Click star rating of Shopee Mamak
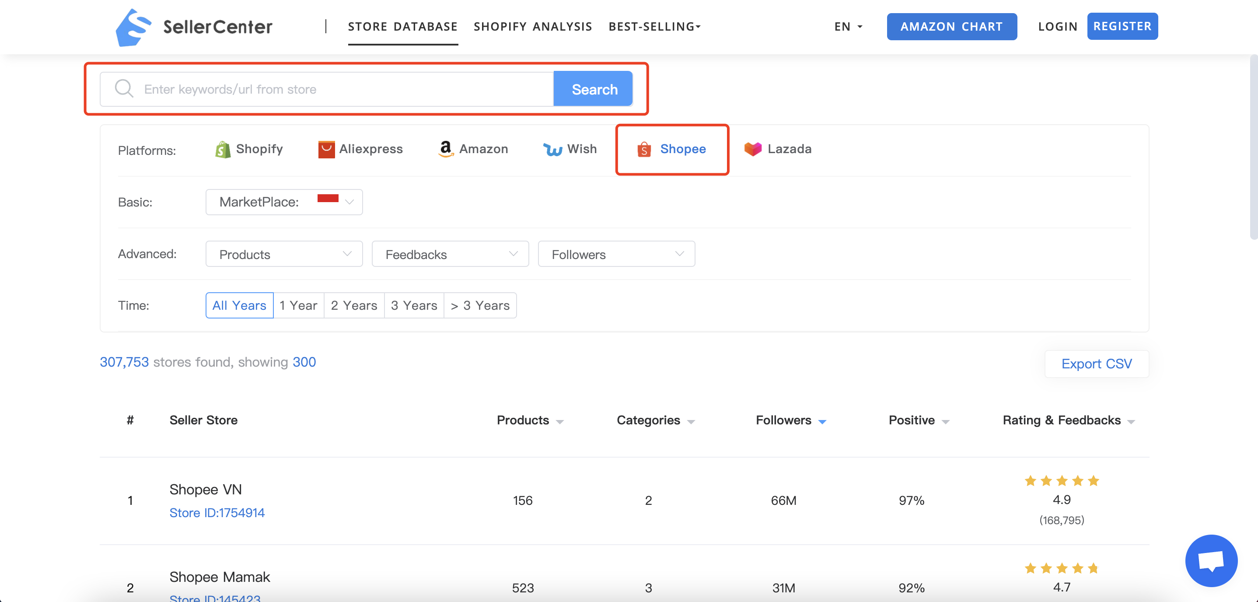The width and height of the screenshot is (1258, 602). point(1061,568)
